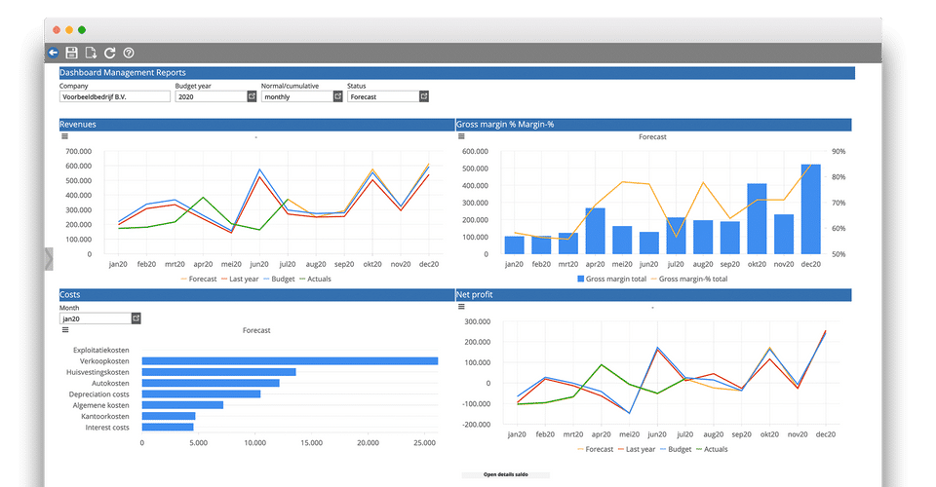Click the Net profit panel header
The width and height of the screenshot is (936, 487).
click(653, 295)
